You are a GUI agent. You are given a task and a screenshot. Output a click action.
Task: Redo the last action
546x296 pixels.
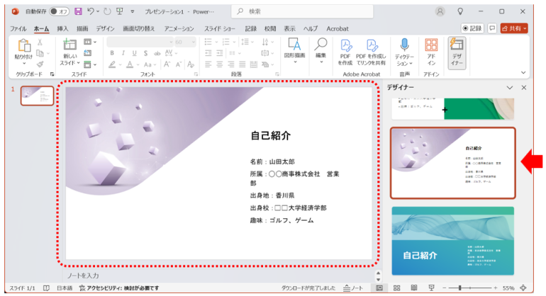coord(107,11)
